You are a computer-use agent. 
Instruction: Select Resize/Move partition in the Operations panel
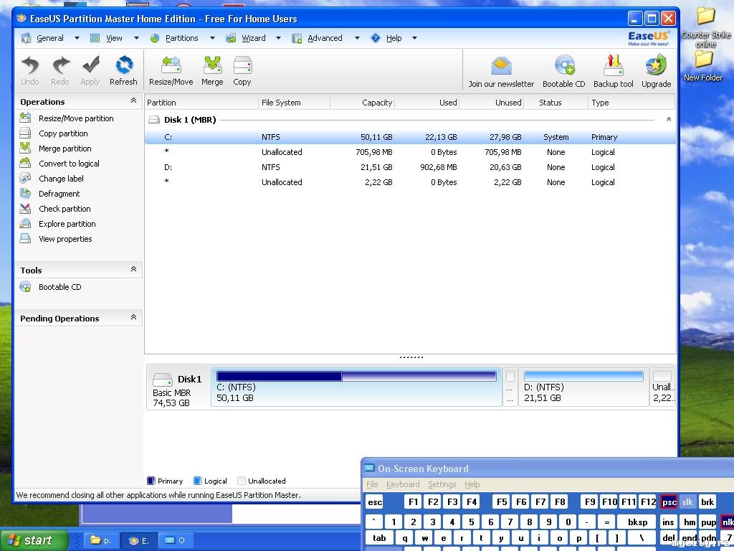pos(76,118)
